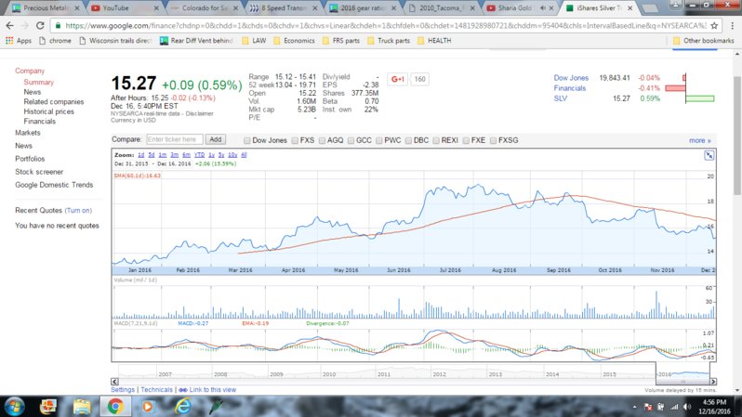Close the YouTube tab
Screen dimensions: 742x417
pos(156,8)
